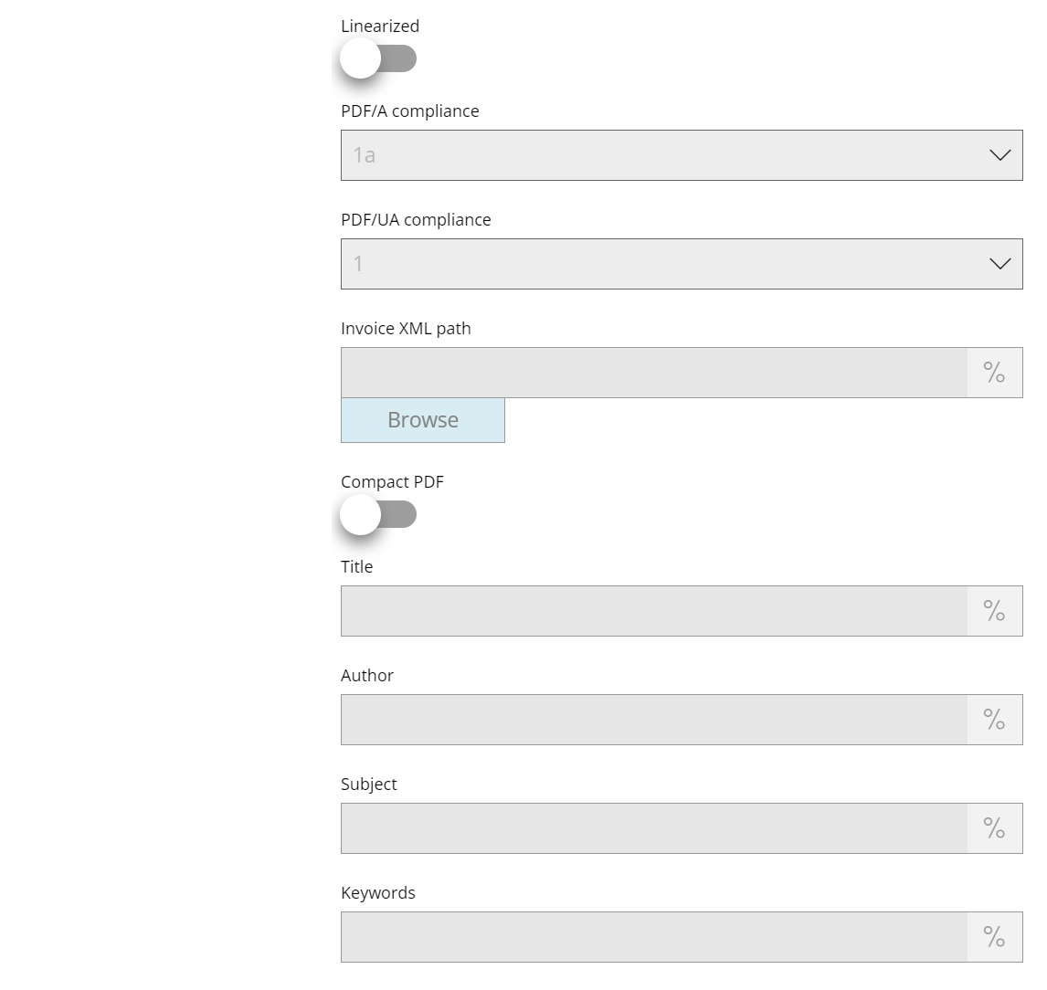Image resolution: width=1047 pixels, height=990 pixels.
Task: Click the chevron on the PDF/UA compliance selector
Action: [999, 264]
